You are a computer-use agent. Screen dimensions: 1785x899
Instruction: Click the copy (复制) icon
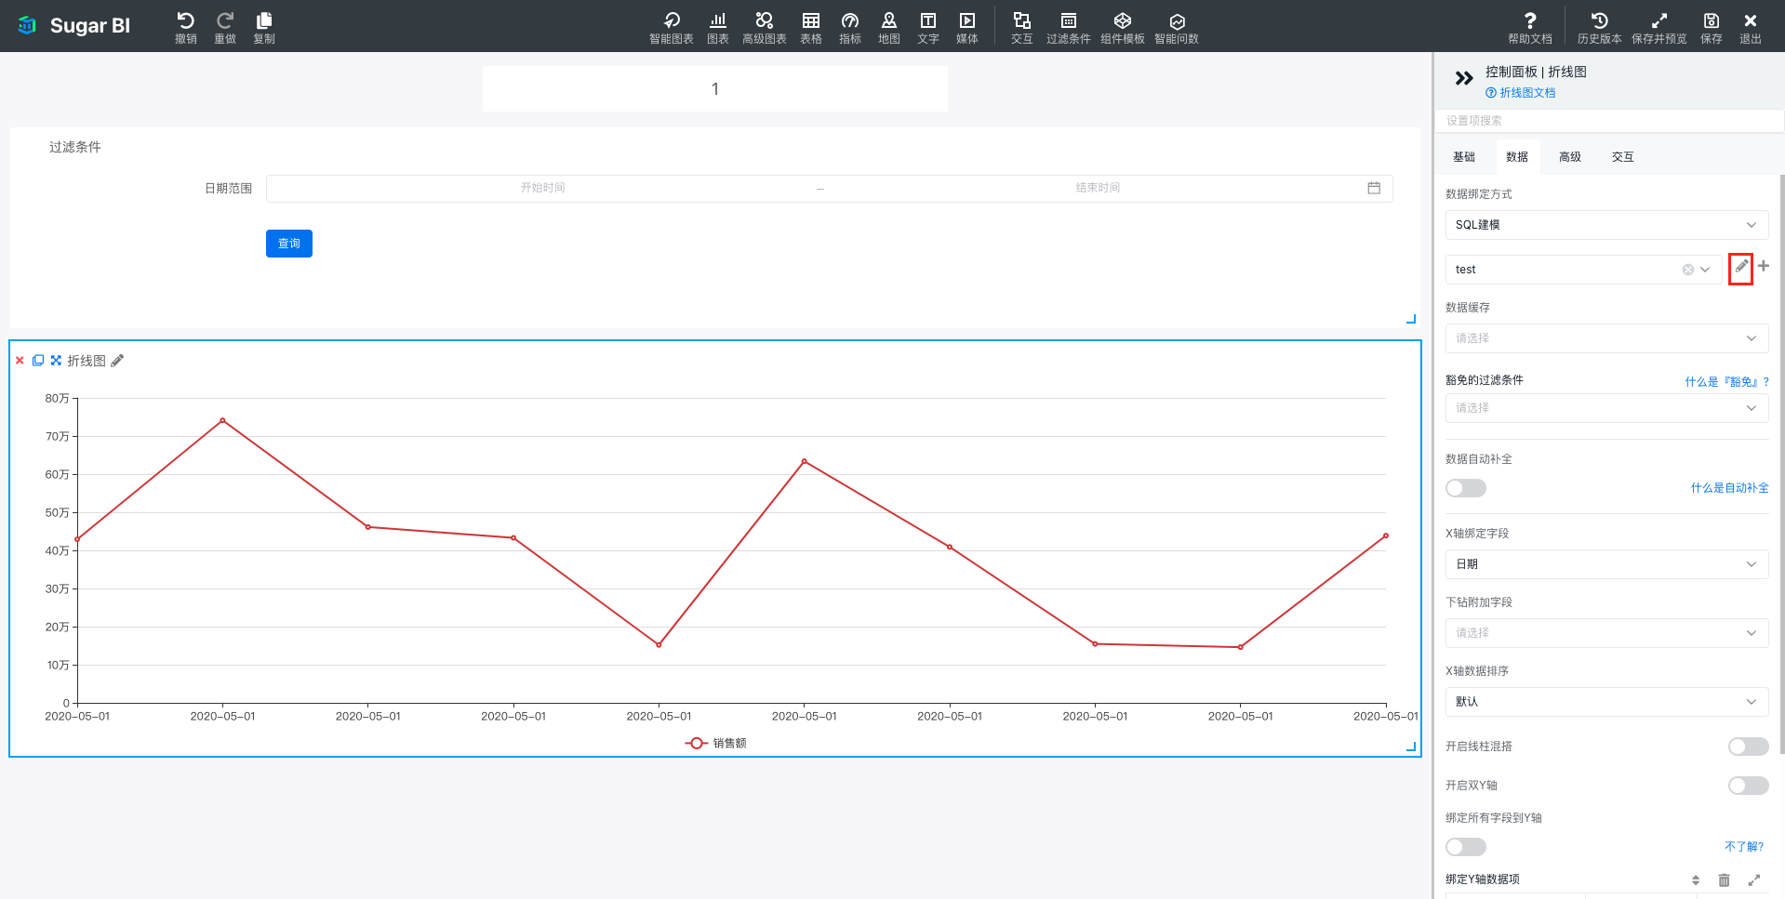coord(264,27)
